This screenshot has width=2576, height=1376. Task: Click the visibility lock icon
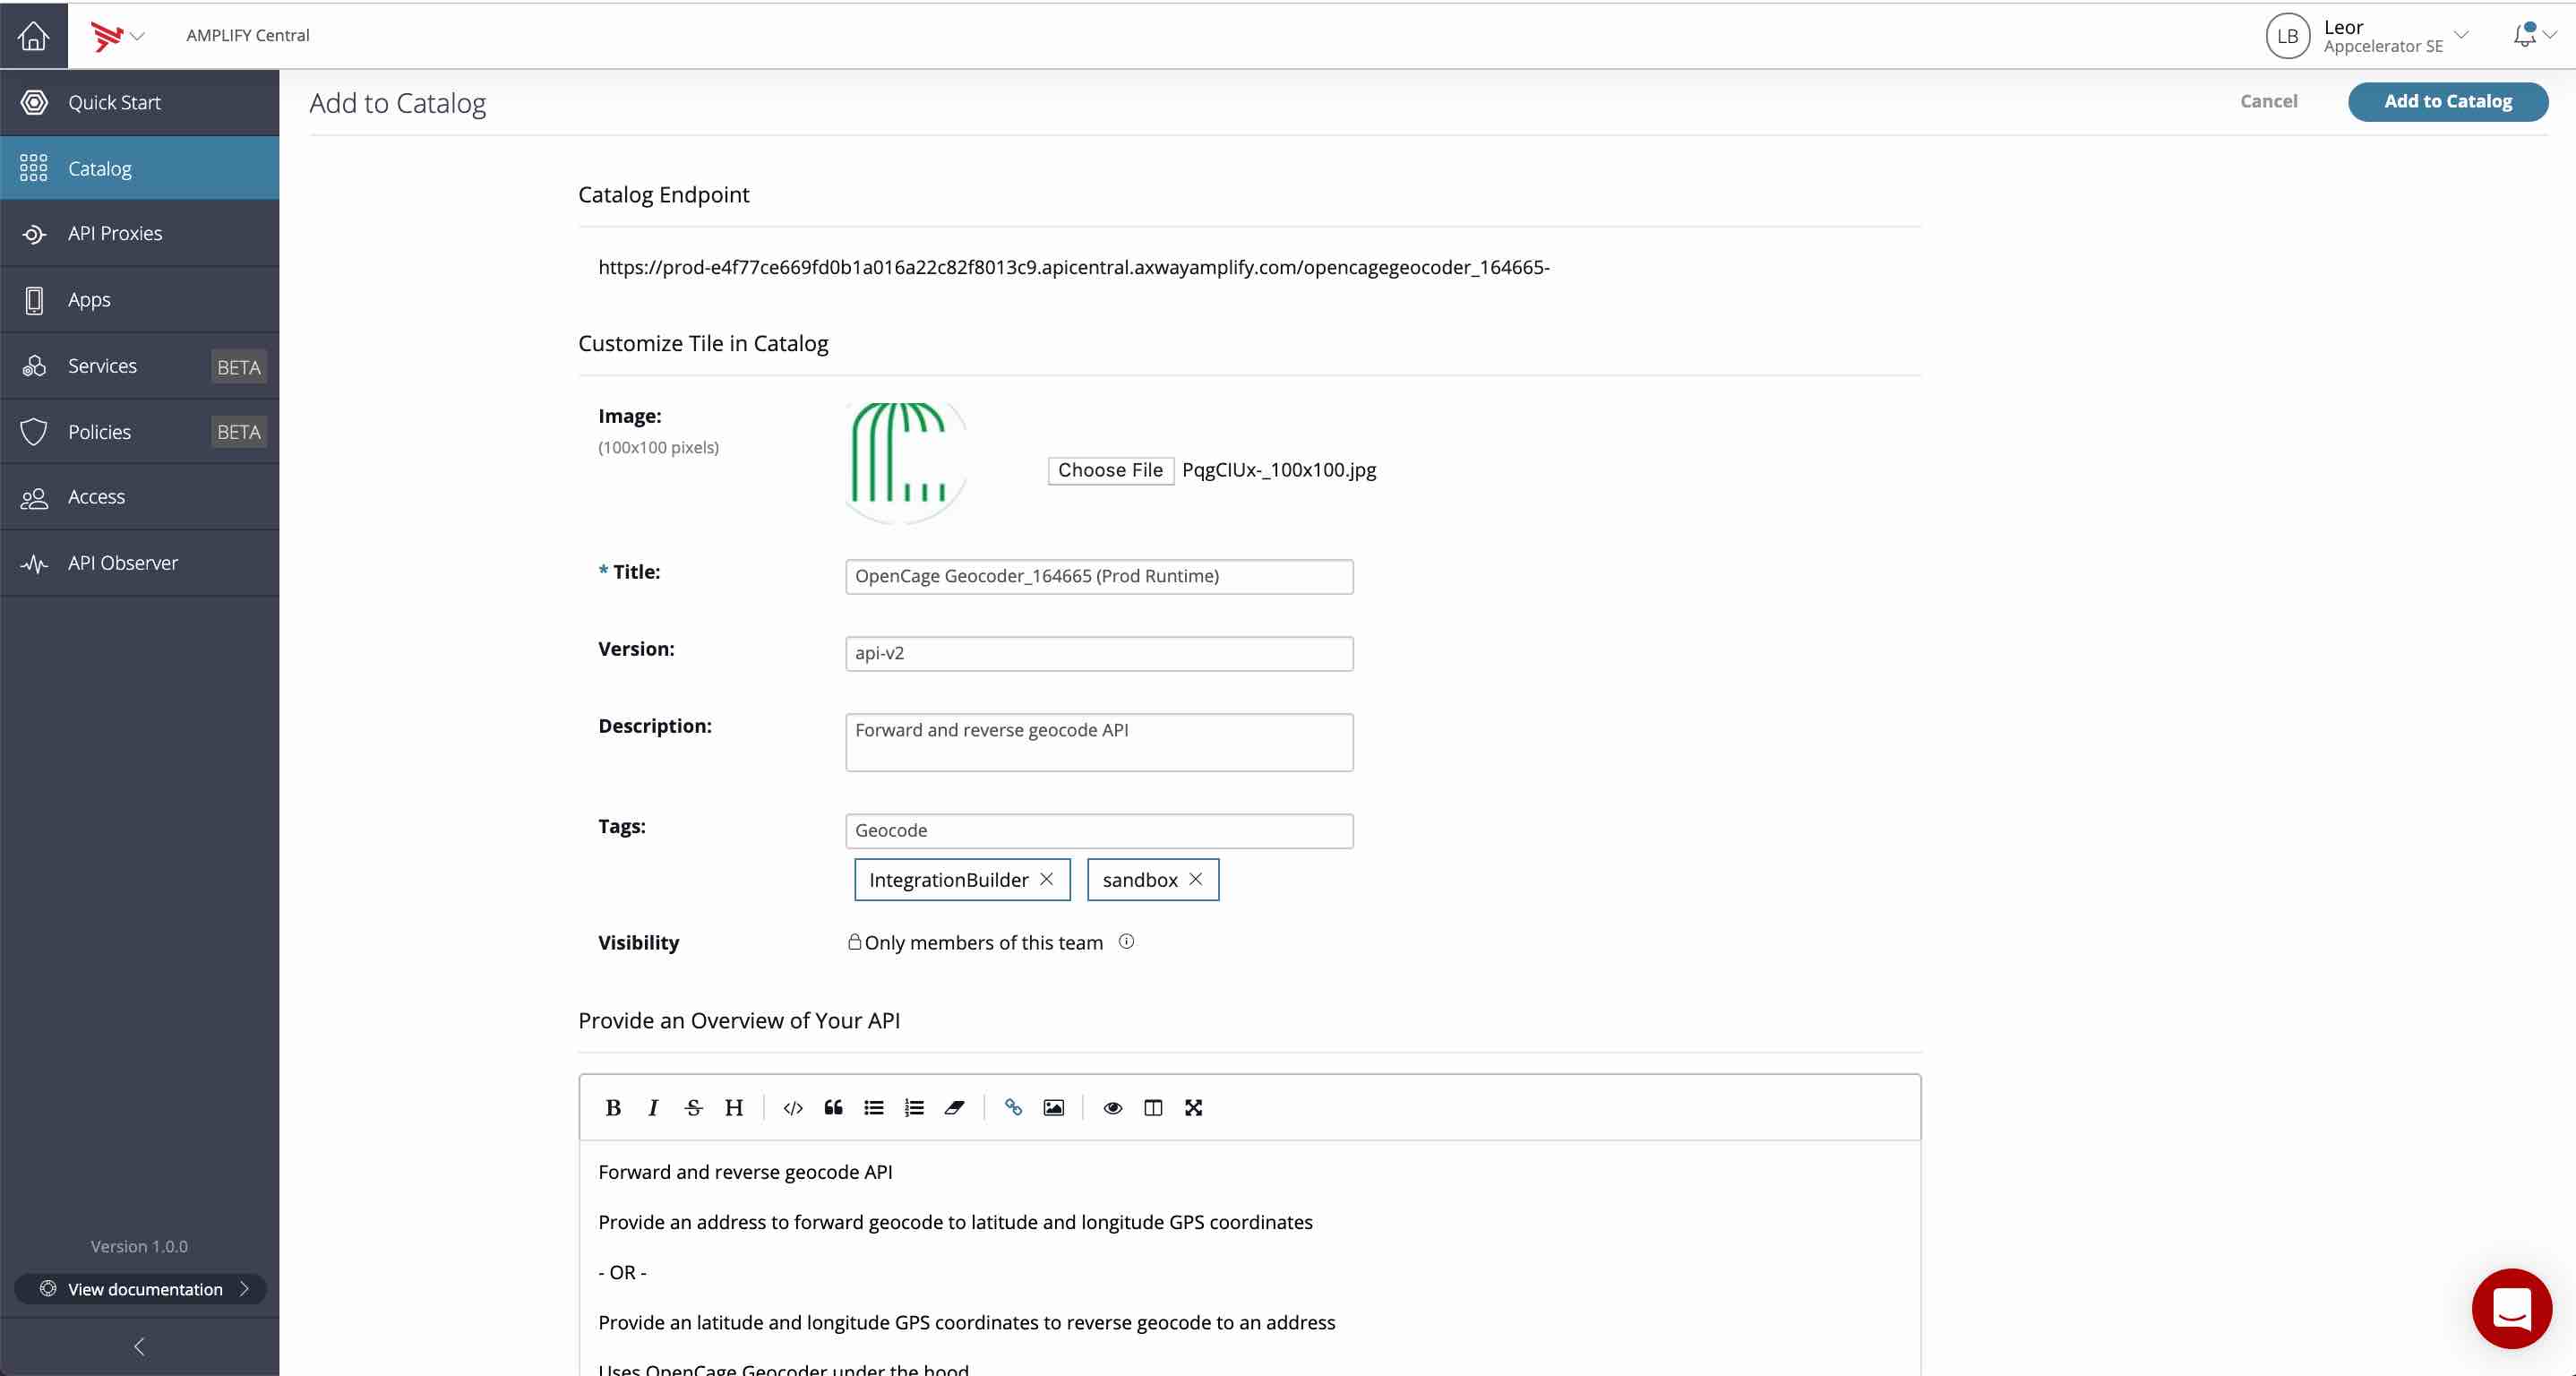854,941
